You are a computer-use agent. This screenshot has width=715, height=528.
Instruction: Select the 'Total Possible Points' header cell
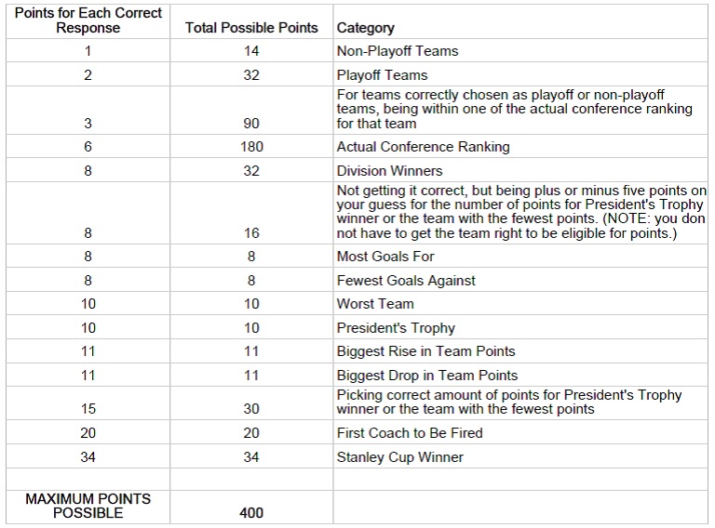tap(251, 21)
